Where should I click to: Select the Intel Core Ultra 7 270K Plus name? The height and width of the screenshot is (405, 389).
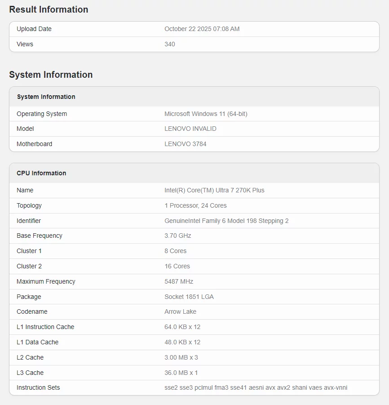214,190
